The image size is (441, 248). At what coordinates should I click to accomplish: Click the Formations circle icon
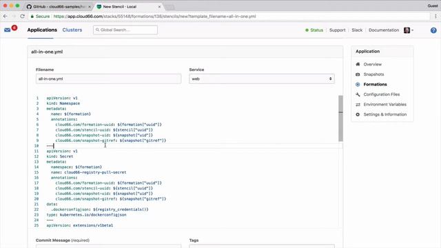tap(358, 84)
